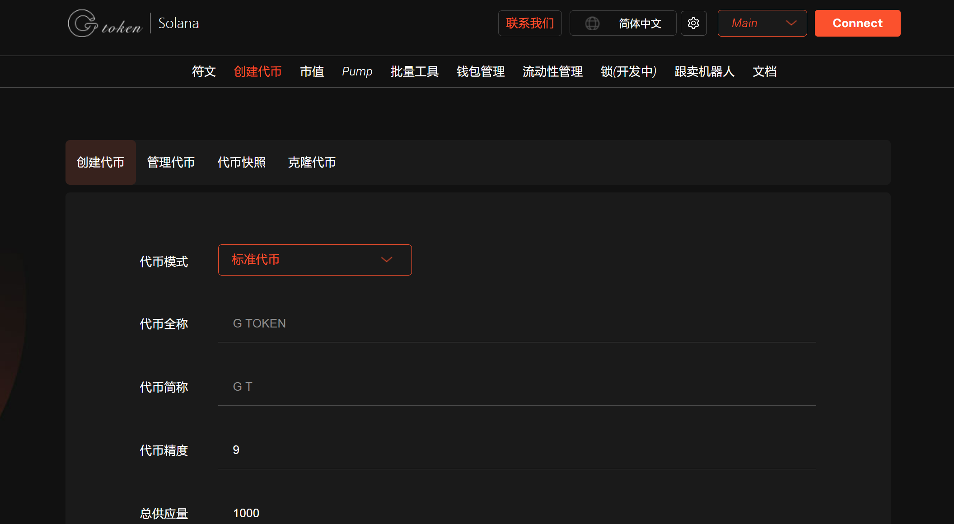Open settings via gear icon
This screenshot has width=954, height=524.
click(x=693, y=23)
